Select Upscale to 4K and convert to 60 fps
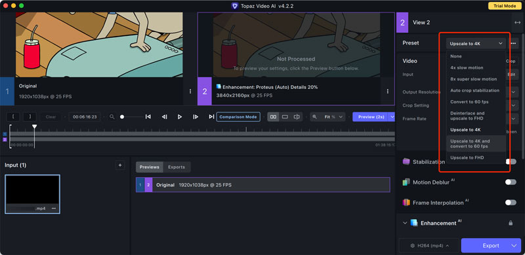525x255 pixels. [x=476, y=144]
